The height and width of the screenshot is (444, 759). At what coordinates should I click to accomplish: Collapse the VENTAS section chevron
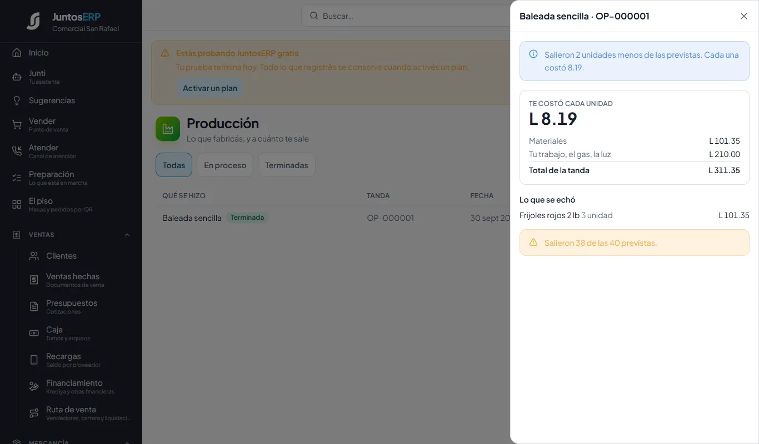(127, 235)
